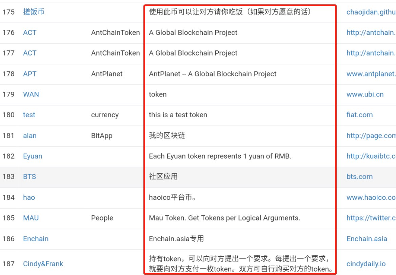Click the currency name cell
The image size is (396, 275).
[105, 115]
